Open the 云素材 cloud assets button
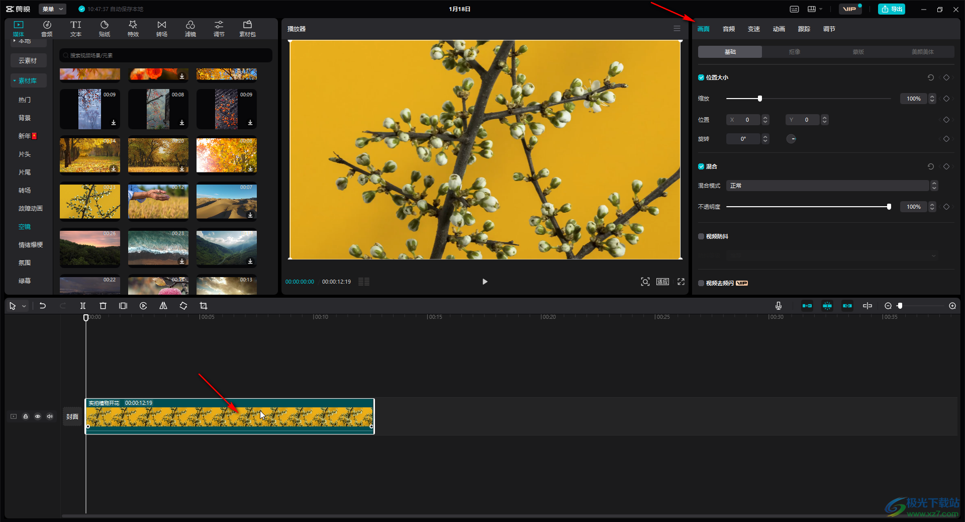Screen dimensions: 965x522 pyautogui.click(x=28, y=60)
